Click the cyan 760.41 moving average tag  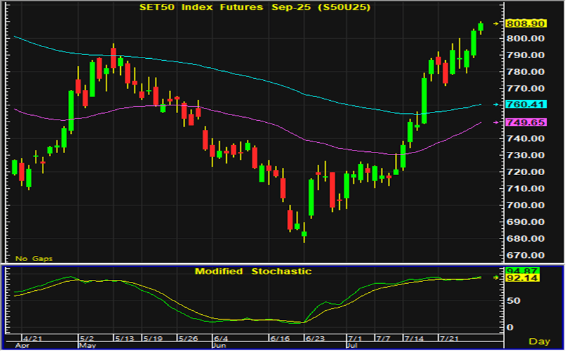click(x=527, y=104)
